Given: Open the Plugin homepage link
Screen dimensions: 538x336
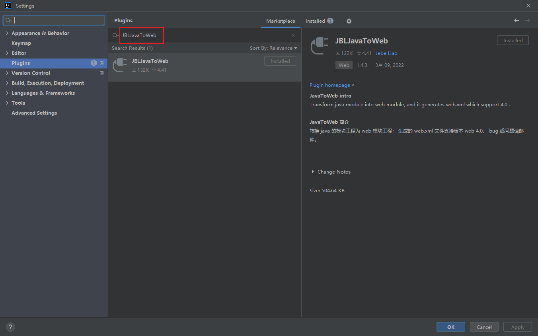Looking at the screenshot, I should point(332,85).
